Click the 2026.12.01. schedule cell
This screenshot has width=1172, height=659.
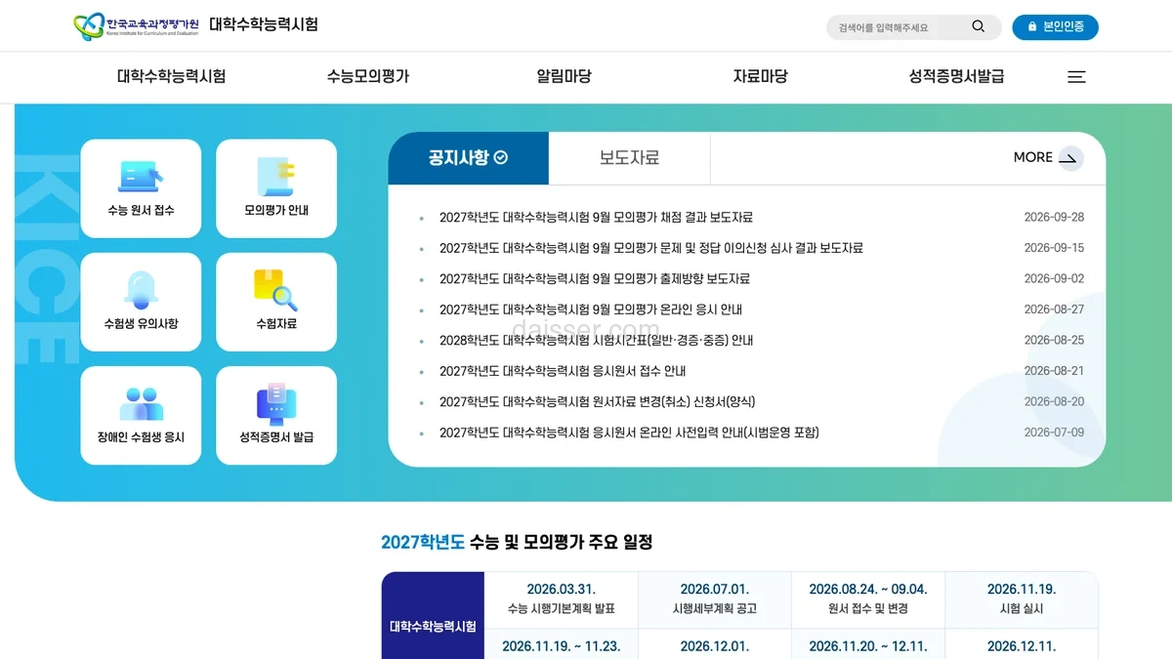click(x=715, y=645)
